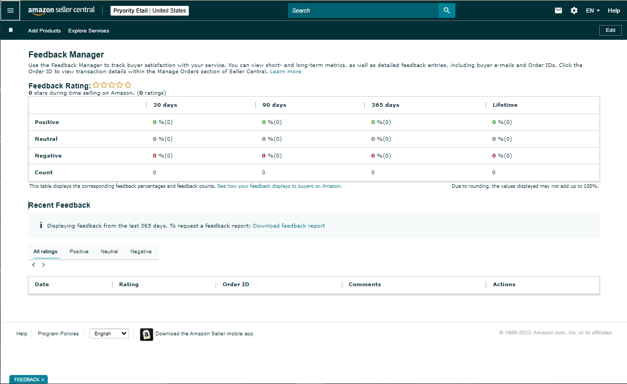Click Positive 30 days value 0 %(0)
627x384 pixels.
(163, 122)
